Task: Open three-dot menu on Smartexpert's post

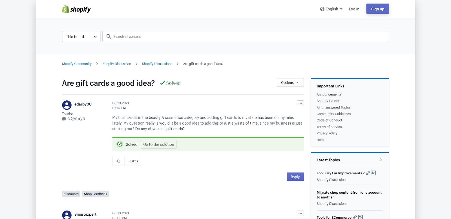Action: pos(300,213)
